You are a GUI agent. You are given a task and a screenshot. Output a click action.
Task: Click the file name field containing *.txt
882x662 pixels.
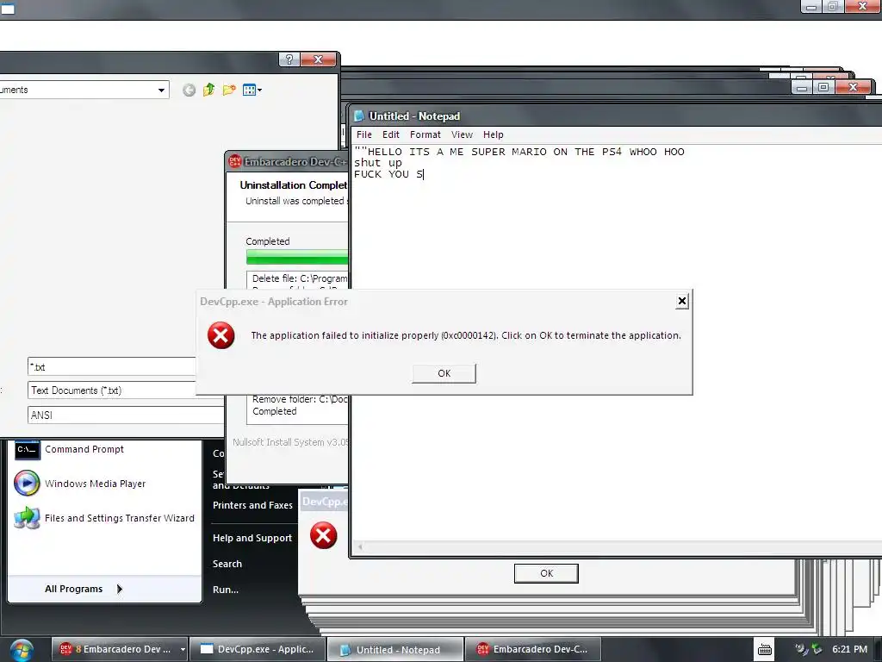tap(111, 367)
